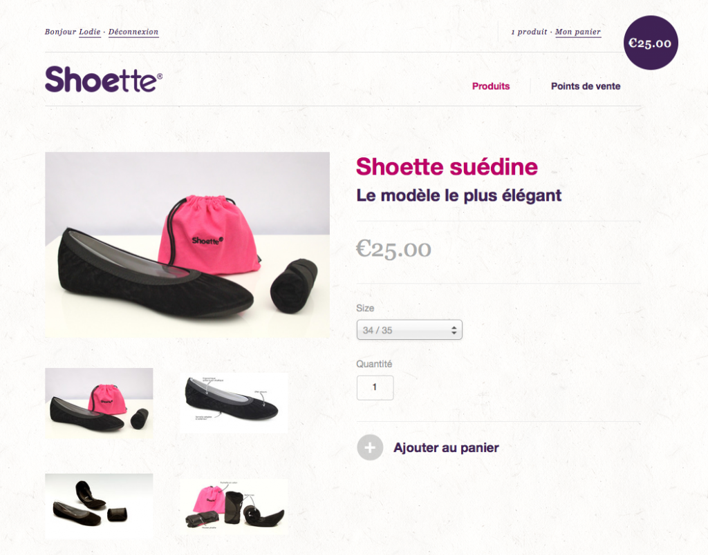Screen dimensions: 708x555
Task: Open the Size dropdown showing 34 / 35
Action: 409,329
